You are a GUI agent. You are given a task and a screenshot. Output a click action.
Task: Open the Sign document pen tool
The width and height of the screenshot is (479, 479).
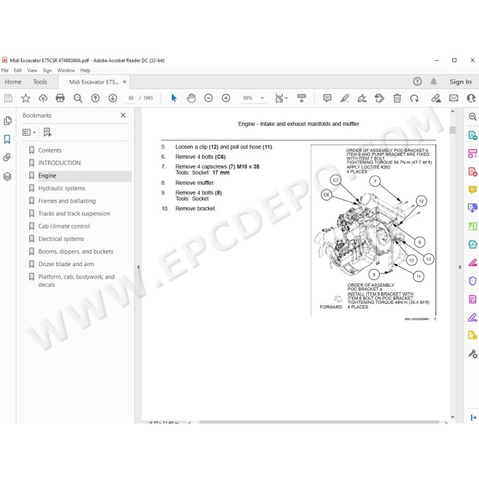[362, 98]
